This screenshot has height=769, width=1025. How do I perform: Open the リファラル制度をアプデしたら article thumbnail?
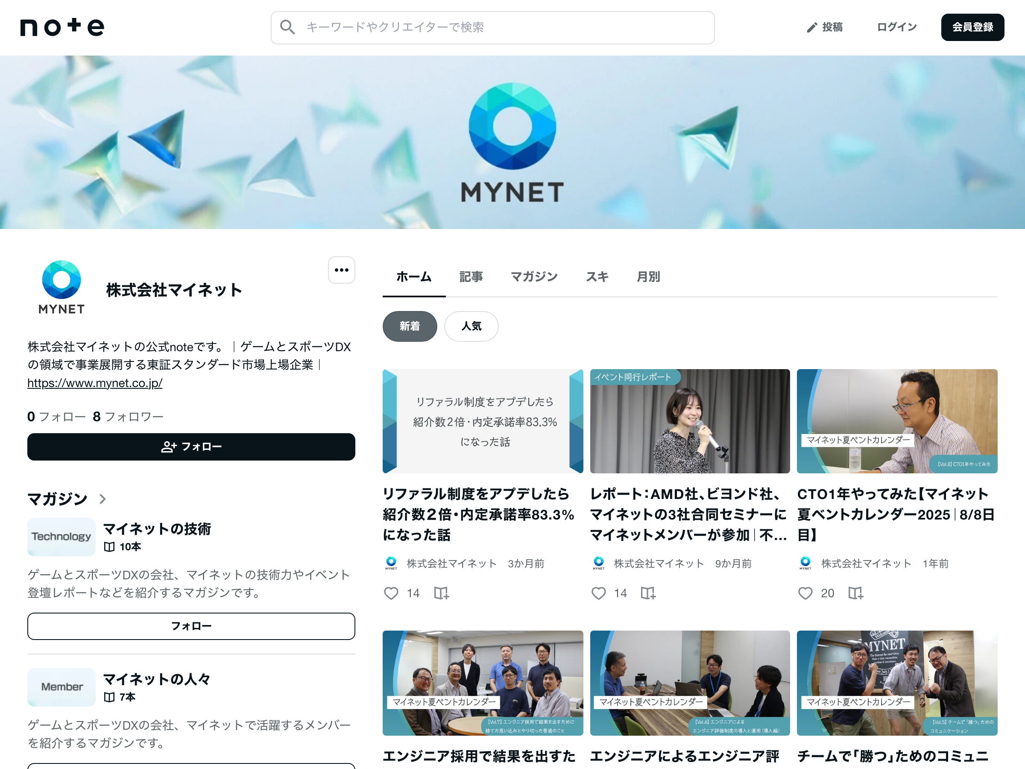[483, 421]
